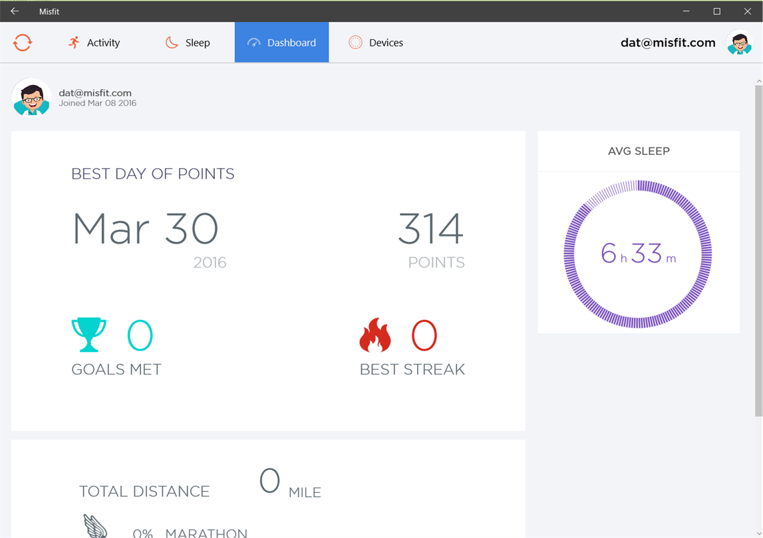Maximize the Misfit window

pyautogui.click(x=717, y=11)
